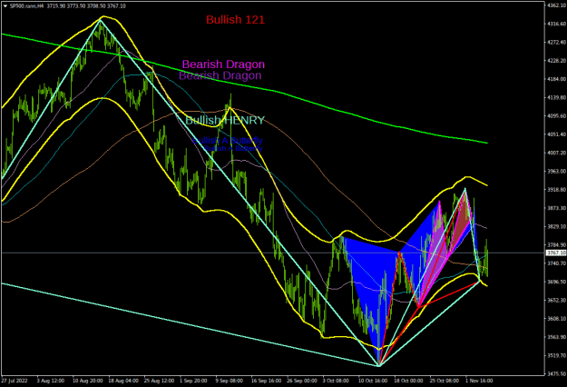Click the 4316.60 price scale value
Screen dimensions: 567x387
coord(556,24)
